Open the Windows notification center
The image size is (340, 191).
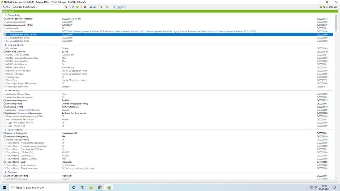click(x=334, y=188)
